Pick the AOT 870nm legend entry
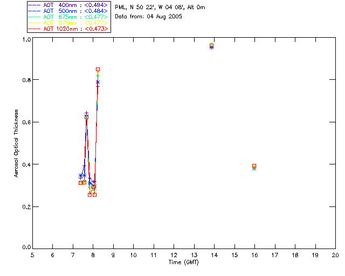The image size is (345, 276). pyautogui.click(x=68, y=23)
